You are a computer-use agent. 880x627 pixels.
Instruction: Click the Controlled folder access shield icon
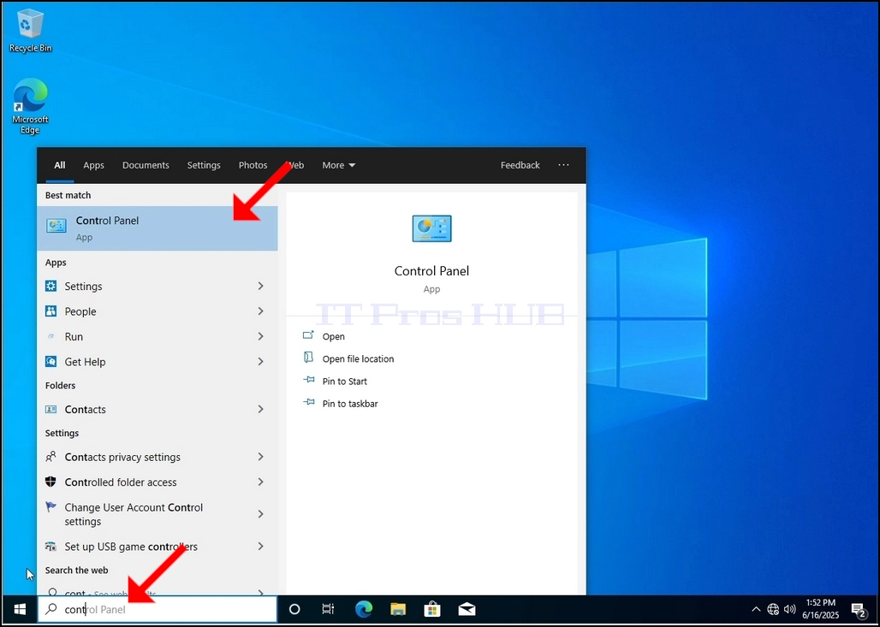click(51, 482)
